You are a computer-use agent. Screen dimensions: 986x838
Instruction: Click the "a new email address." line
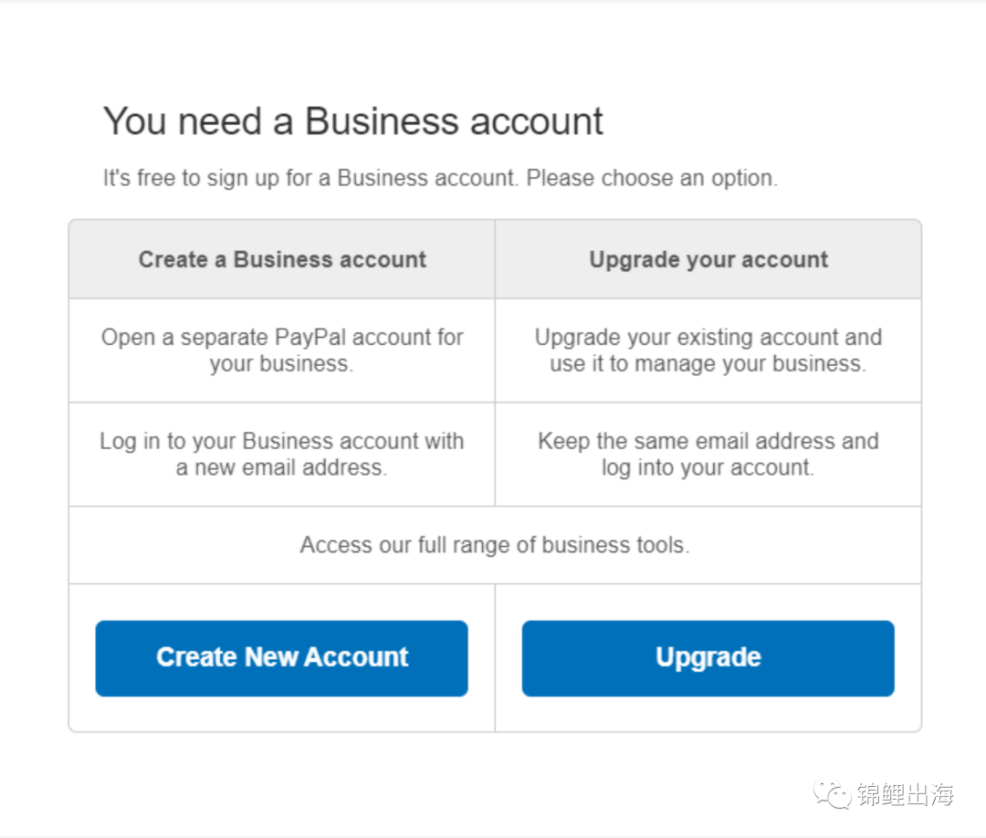[x=282, y=468]
